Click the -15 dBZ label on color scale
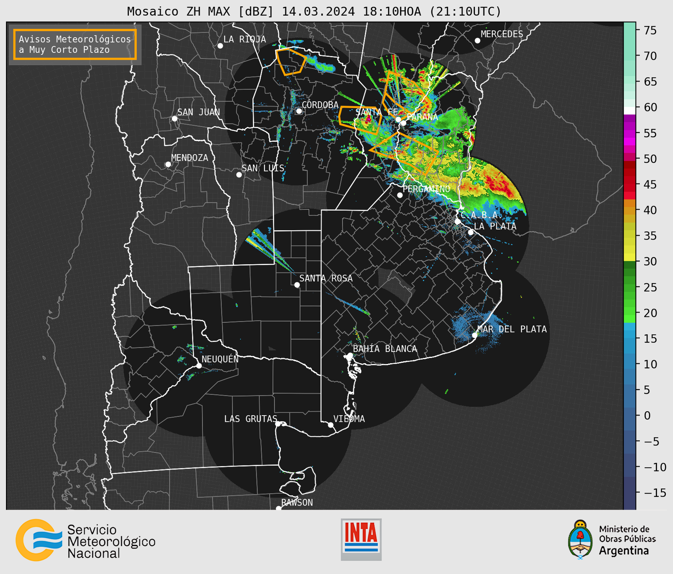 click(x=654, y=493)
